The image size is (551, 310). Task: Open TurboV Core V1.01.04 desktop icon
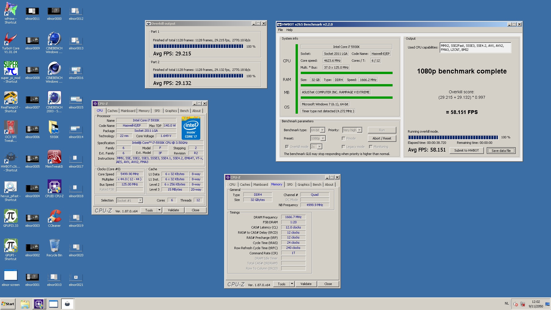pos(11,42)
